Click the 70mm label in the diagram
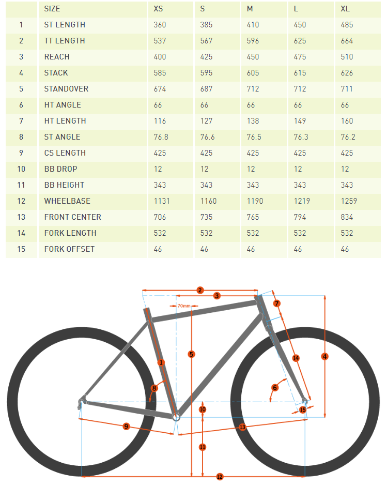The height and width of the screenshot is (486, 387). 183,306
